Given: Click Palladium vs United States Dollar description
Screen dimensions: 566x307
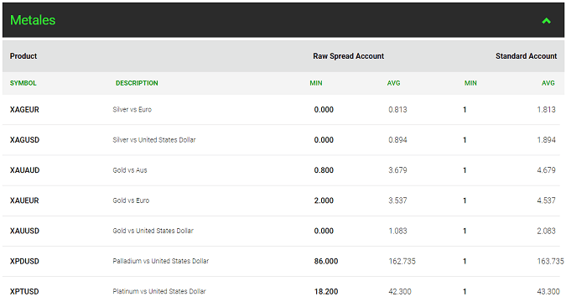Looking at the screenshot, I should tap(161, 261).
